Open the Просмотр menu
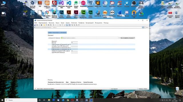This screenshot has height=102, width=183. [51, 23]
